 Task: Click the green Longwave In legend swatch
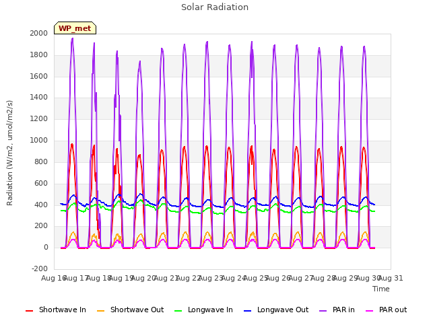[178, 311]
